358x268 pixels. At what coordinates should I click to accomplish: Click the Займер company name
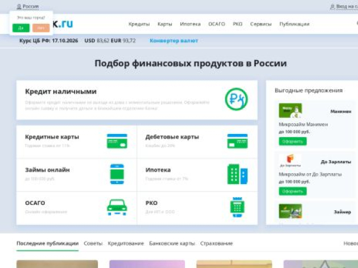(342, 212)
